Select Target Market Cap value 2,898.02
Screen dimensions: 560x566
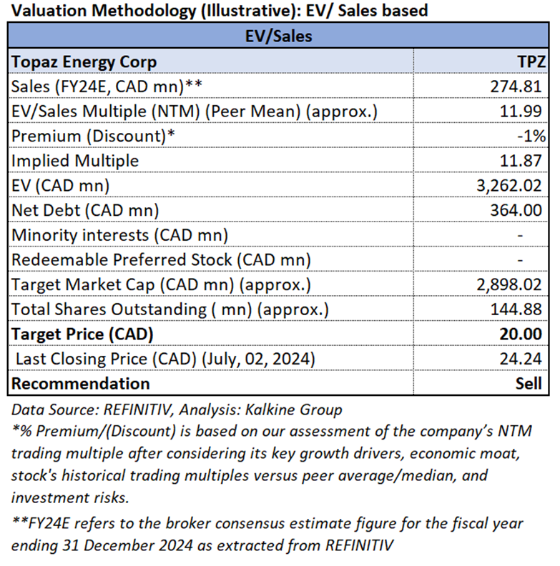(x=509, y=284)
